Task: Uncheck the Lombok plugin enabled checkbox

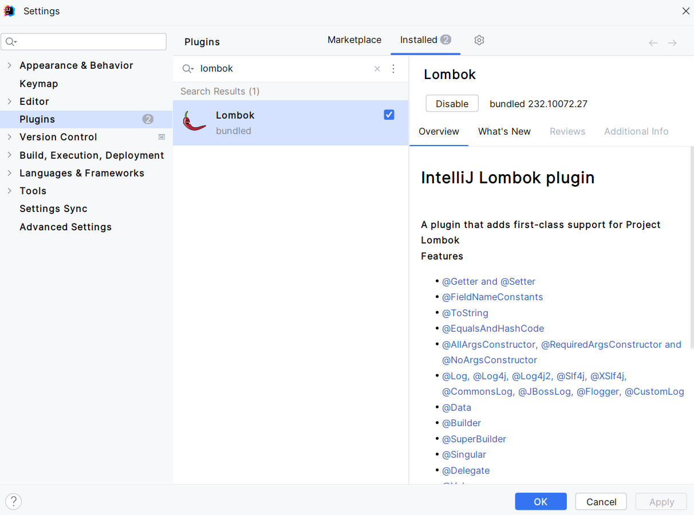Action: 389,115
